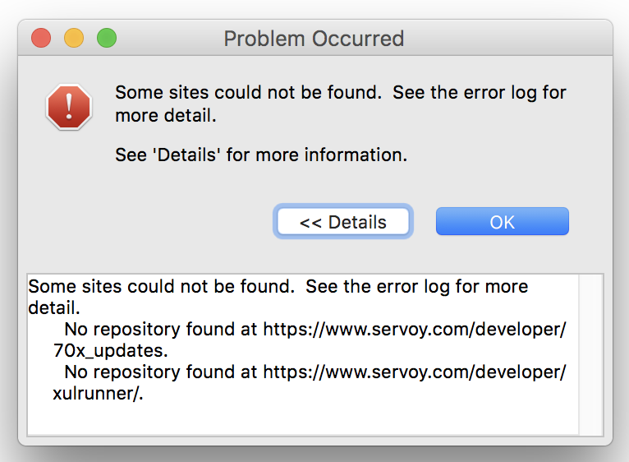
Task: Click the first line in the details box
Action: [x=278, y=287]
